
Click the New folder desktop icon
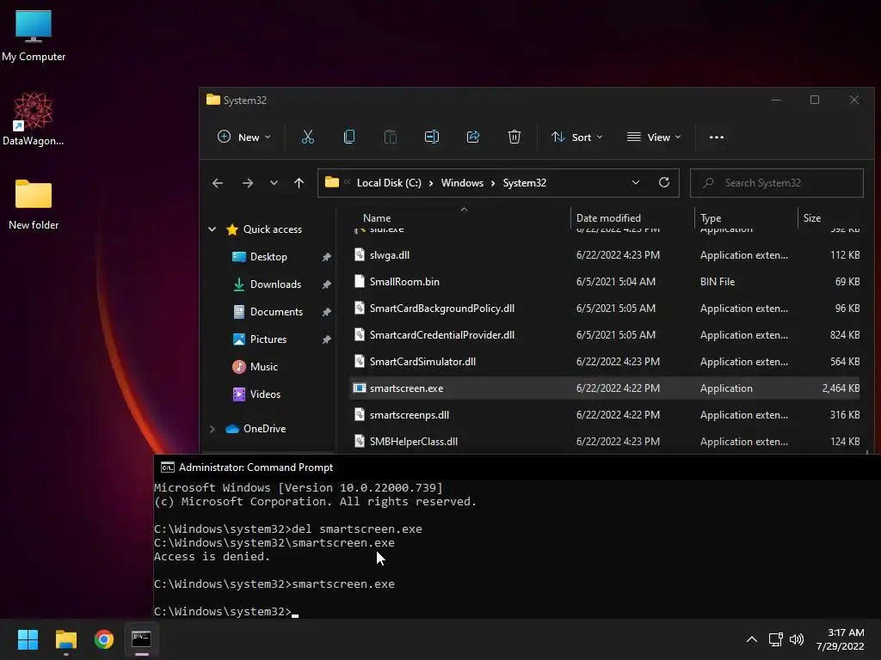coord(34,205)
